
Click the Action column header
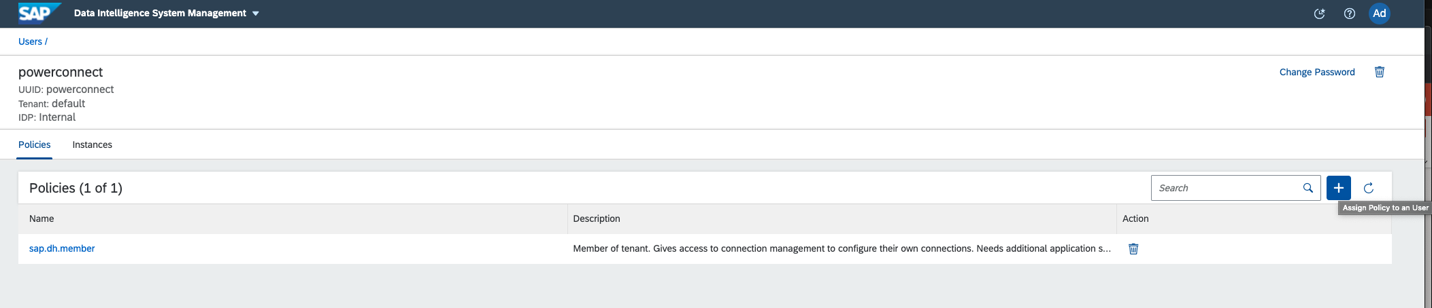point(1135,218)
